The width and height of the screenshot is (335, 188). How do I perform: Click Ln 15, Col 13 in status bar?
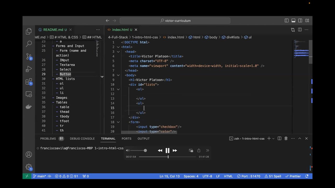[x=170, y=176]
